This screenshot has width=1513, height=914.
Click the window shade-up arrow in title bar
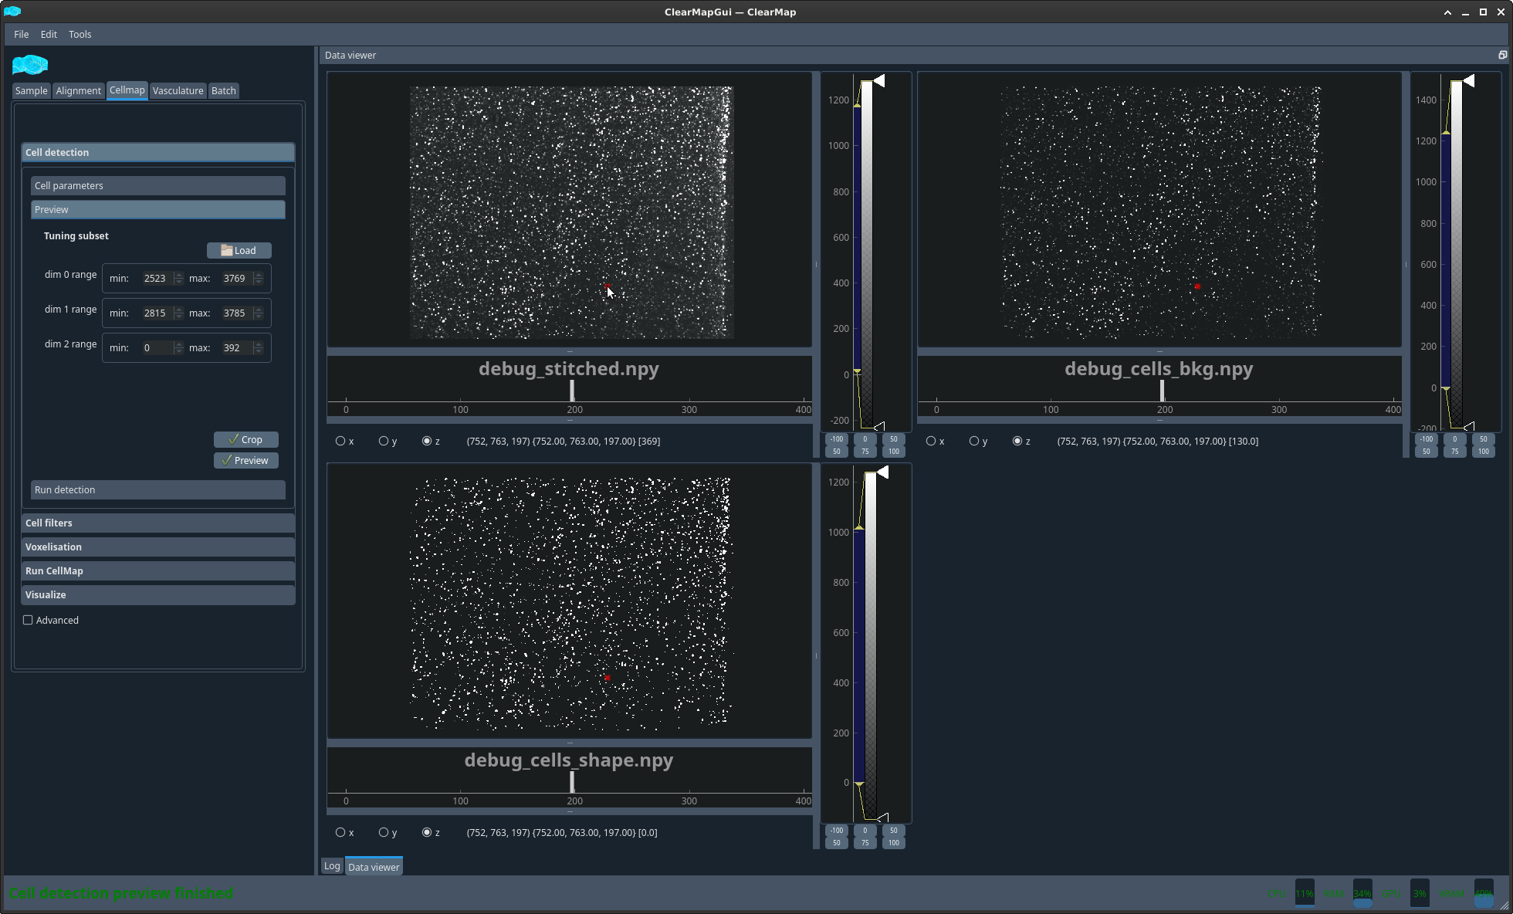click(x=1447, y=12)
